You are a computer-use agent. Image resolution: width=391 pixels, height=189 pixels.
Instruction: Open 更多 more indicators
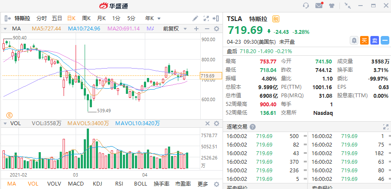click(x=203, y=184)
